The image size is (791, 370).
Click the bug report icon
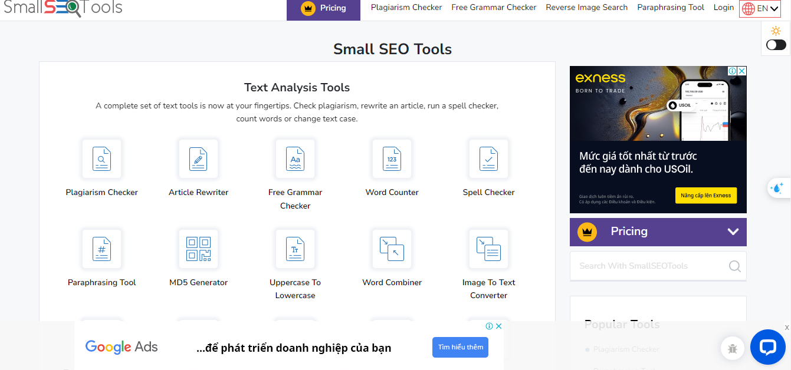pyautogui.click(x=733, y=348)
